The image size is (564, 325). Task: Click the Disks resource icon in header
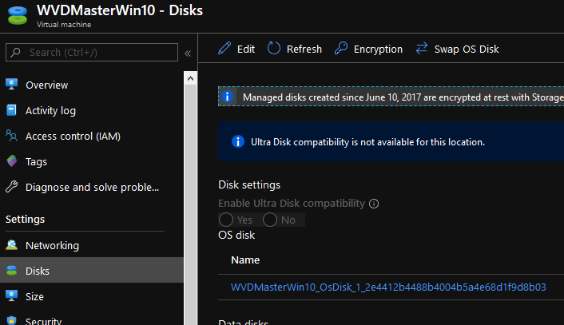click(18, 15)
